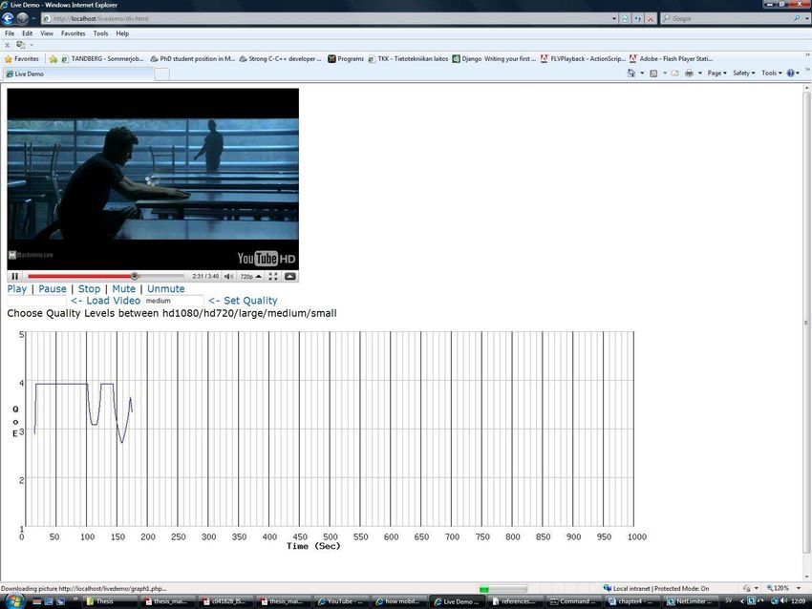812x609 pixels.
Task: Open the 720p quality selector
Action: click(250, 276)
